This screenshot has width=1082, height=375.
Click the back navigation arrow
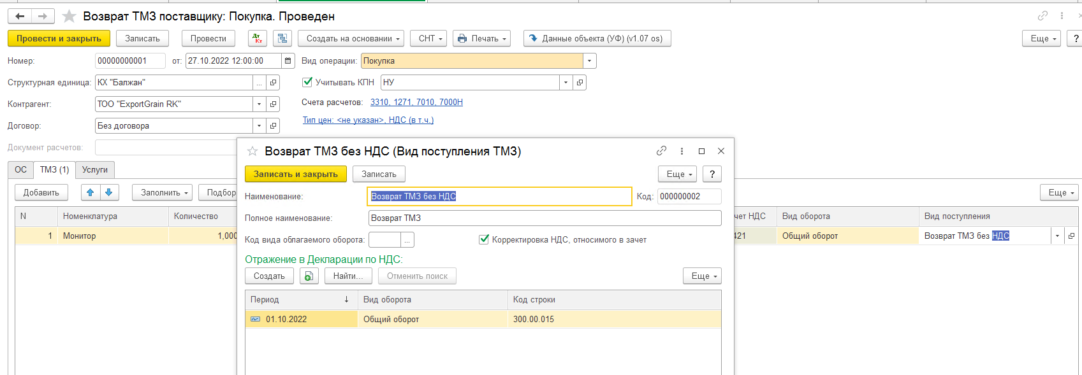tap(20, 16)
